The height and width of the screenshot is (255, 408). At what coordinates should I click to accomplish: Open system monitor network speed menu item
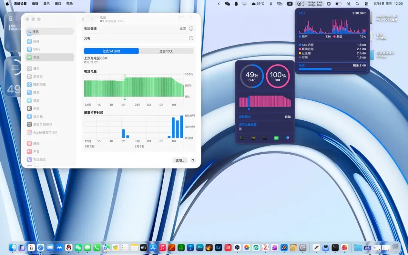click(x=311, y=4)
